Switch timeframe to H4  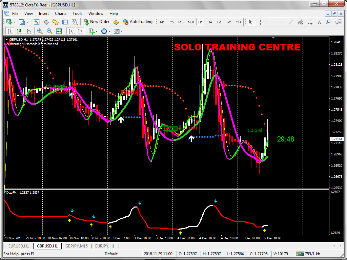point(210,22)
